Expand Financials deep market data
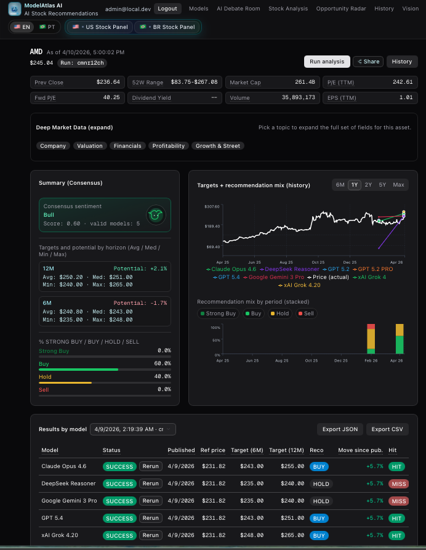This screenshot has width=426, height=550. (127, 146)
